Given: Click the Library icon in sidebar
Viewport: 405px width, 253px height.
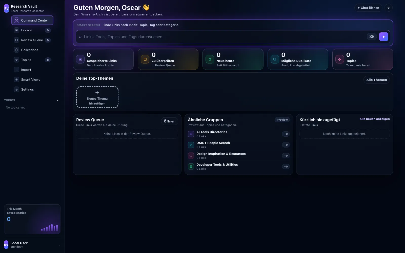Looking at the screenshot, I should pyautogui.click(x=16, y=30).
